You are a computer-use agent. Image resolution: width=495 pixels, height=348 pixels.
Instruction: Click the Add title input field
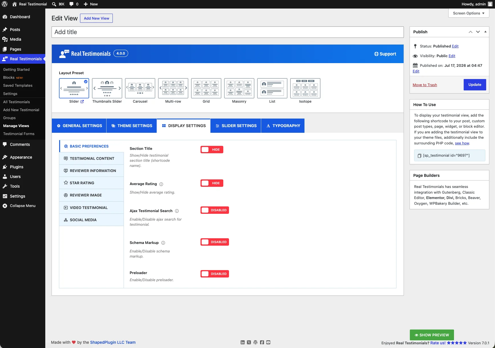(x=228, y=32)
